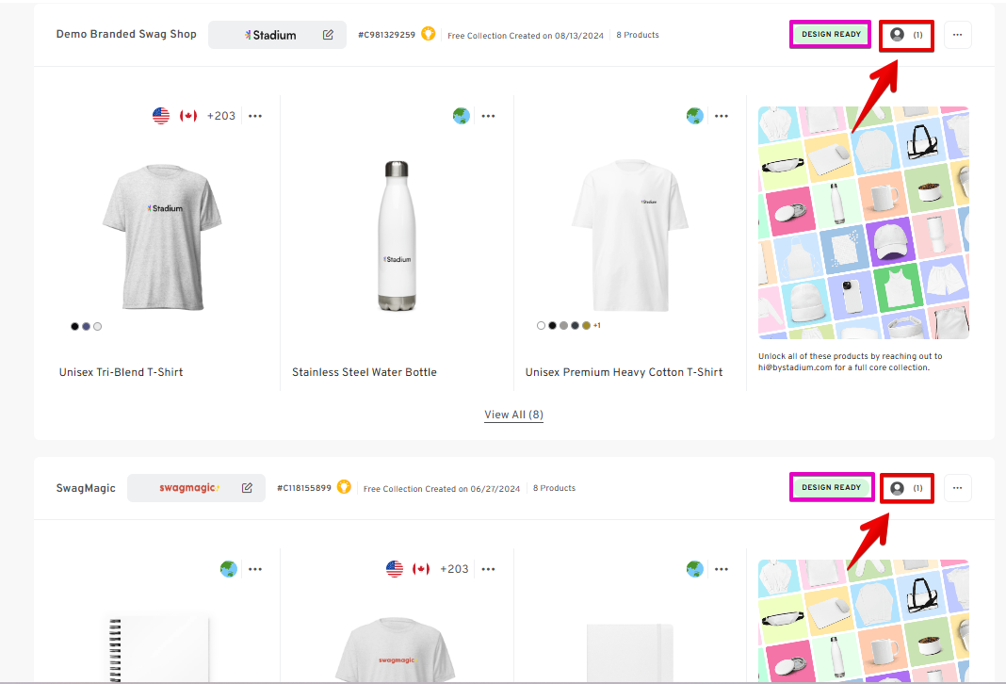1006x684 pixels.
Task: Edit the swagmagic logo in SwagMagic collection
Action: [x=247, y=488]
